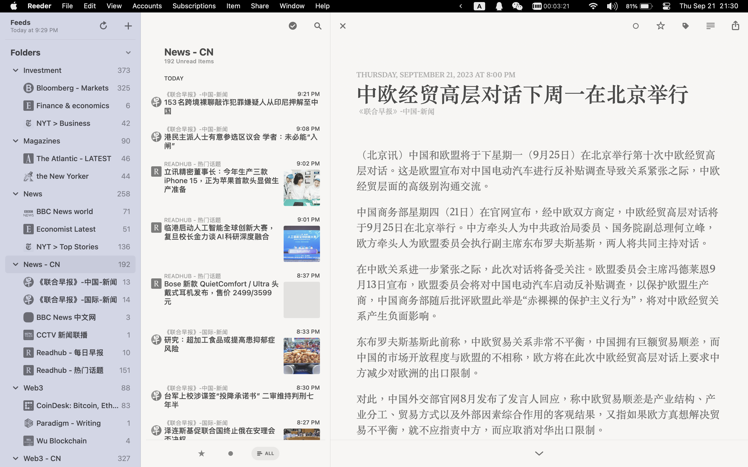This screenshot has width=748, height=467.
Task: Refresh feeds with the reload icon
Action: [x=103, y=26]
